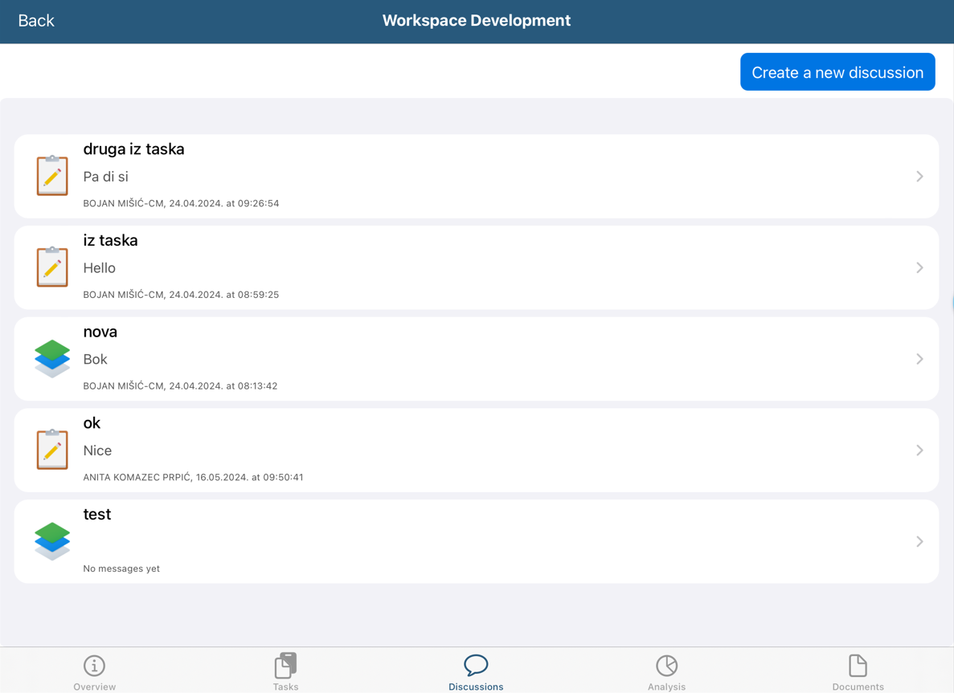Open the 'Pa di si' message preview
954x693 pixels.
[x=106, y=177]
